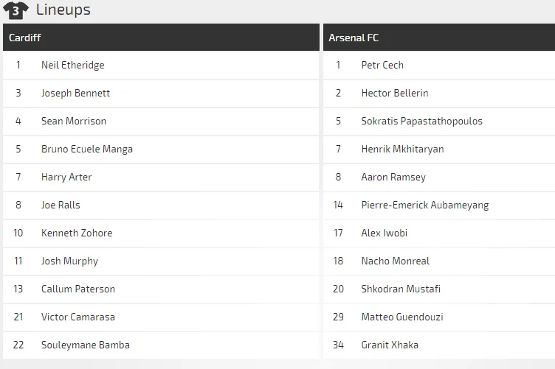Image resolution: width=555 pixels, height=369 pixels.
Task: Click Hector Bellerin's name
Action: pos(394,93)
